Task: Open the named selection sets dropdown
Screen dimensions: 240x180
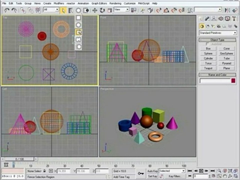Action: coord(208,9)
